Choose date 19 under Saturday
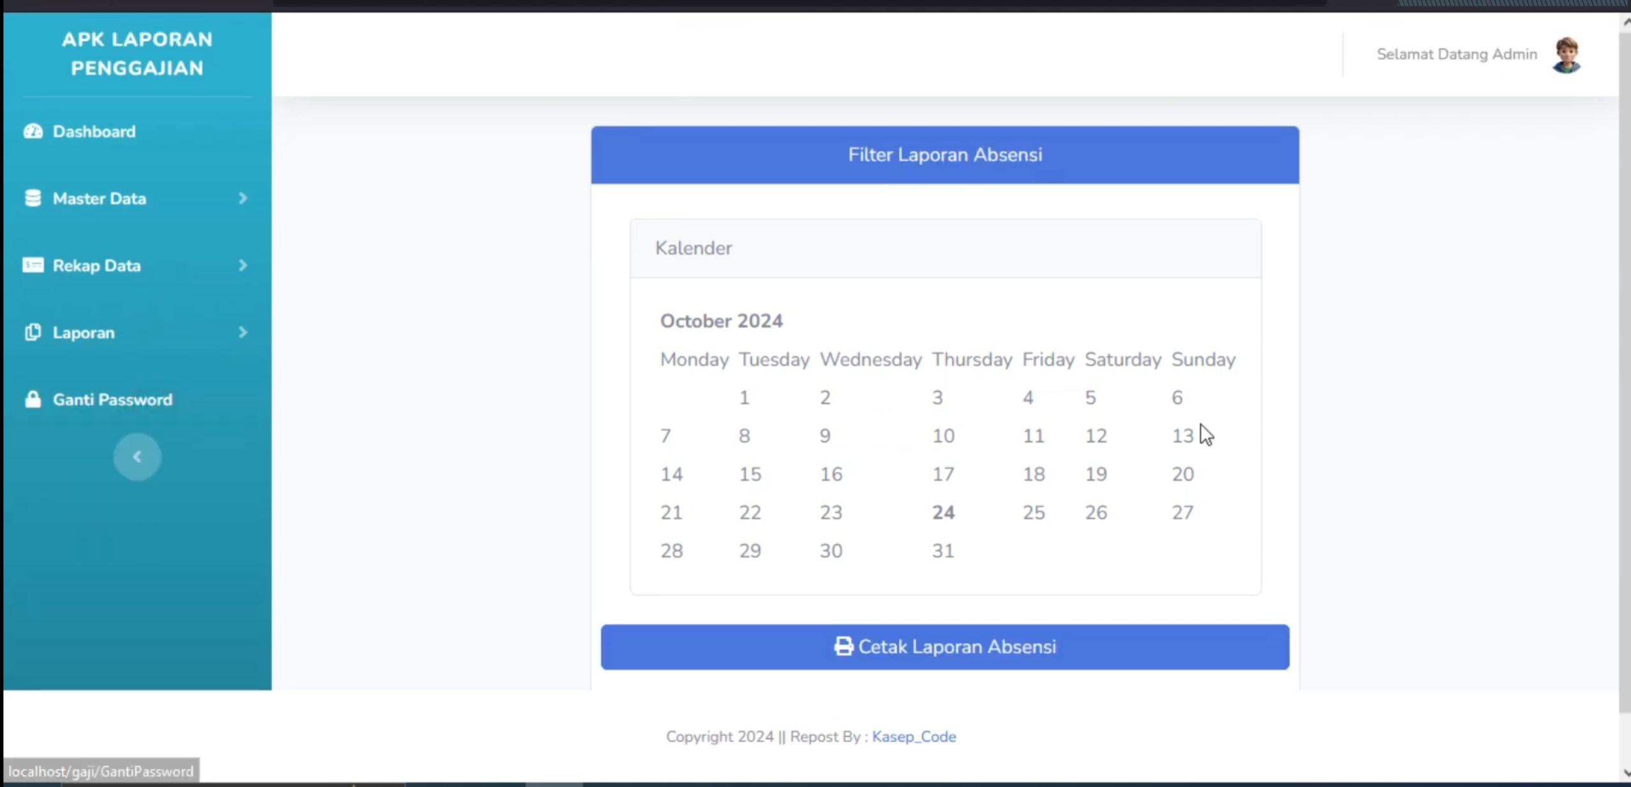The width and height of the screenshot is (1631, 787). tap(1096, 474)
